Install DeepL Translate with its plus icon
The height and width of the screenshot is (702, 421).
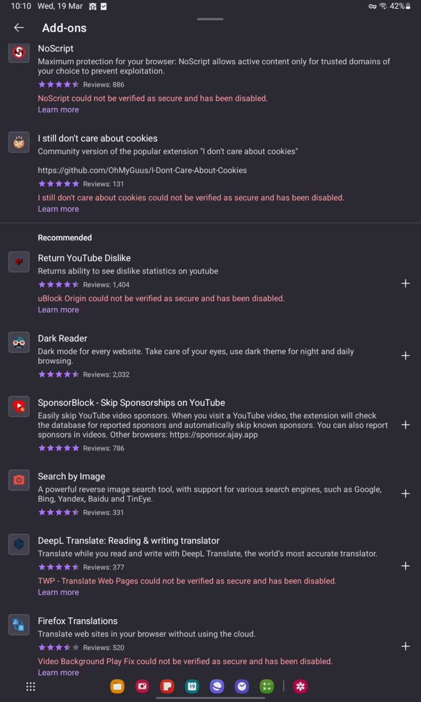(405, 566)
